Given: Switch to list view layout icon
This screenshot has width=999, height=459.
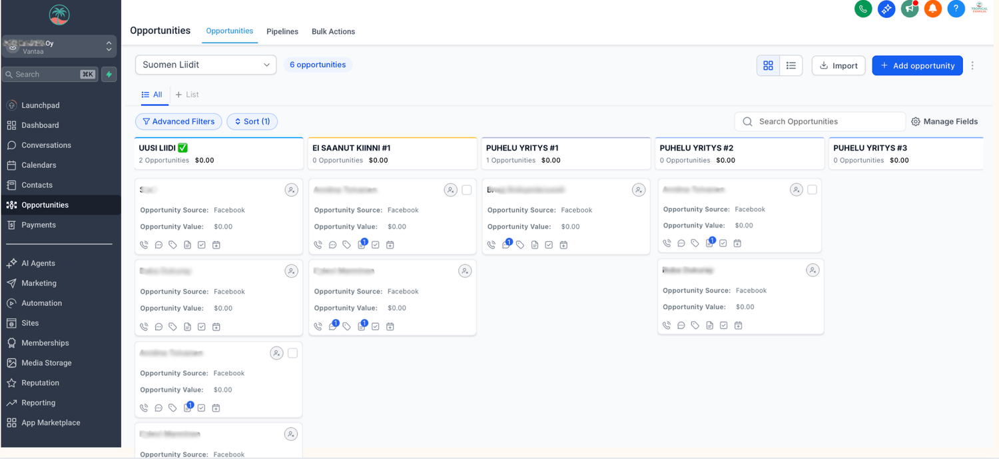Looking at the screenshot, I should (x=791, y=65).
